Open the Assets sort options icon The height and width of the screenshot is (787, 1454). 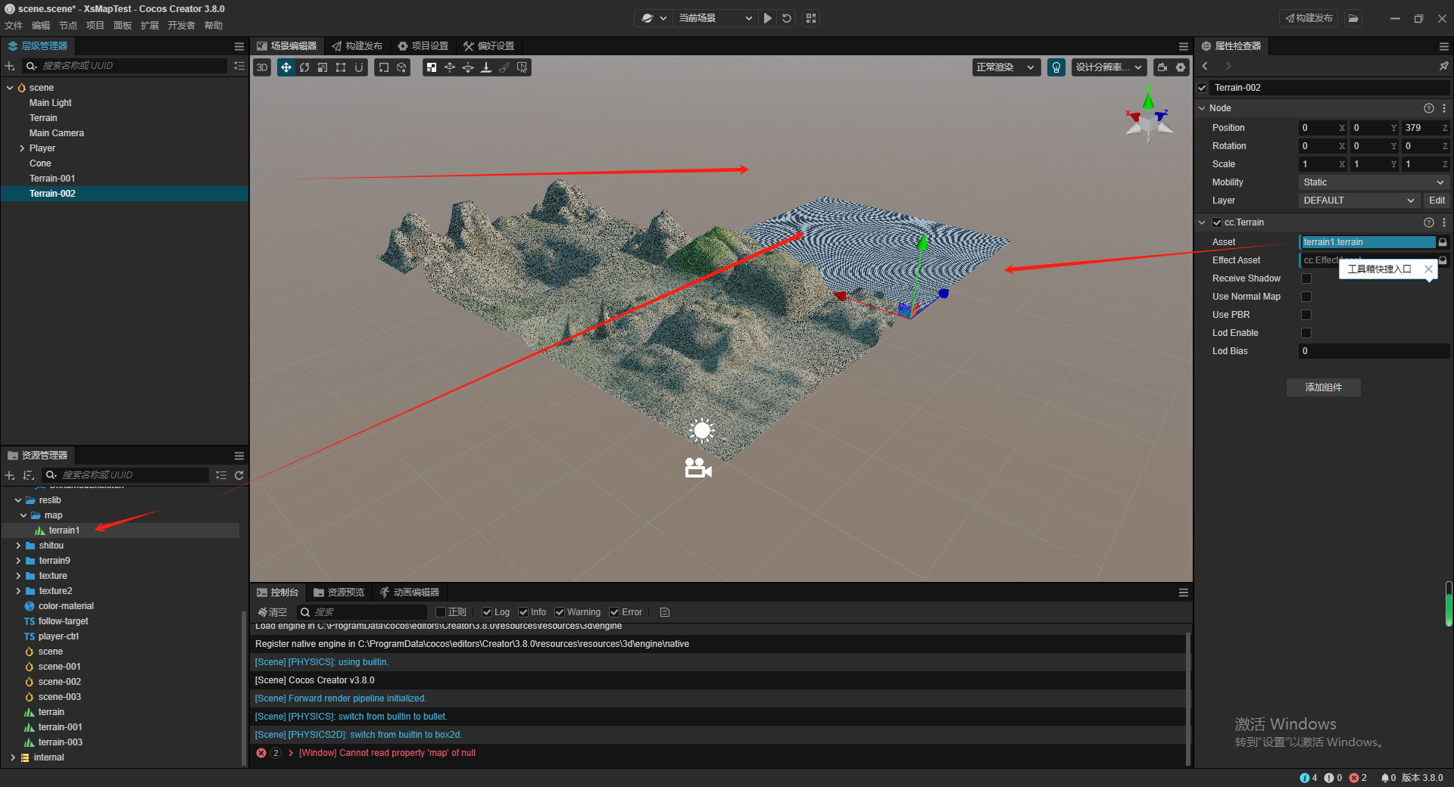coord(28,475)
